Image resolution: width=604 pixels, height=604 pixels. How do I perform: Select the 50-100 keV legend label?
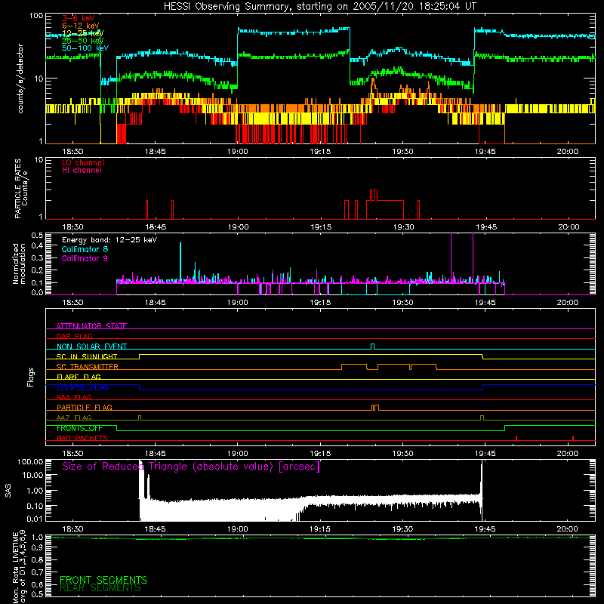[x=85, y=48]
